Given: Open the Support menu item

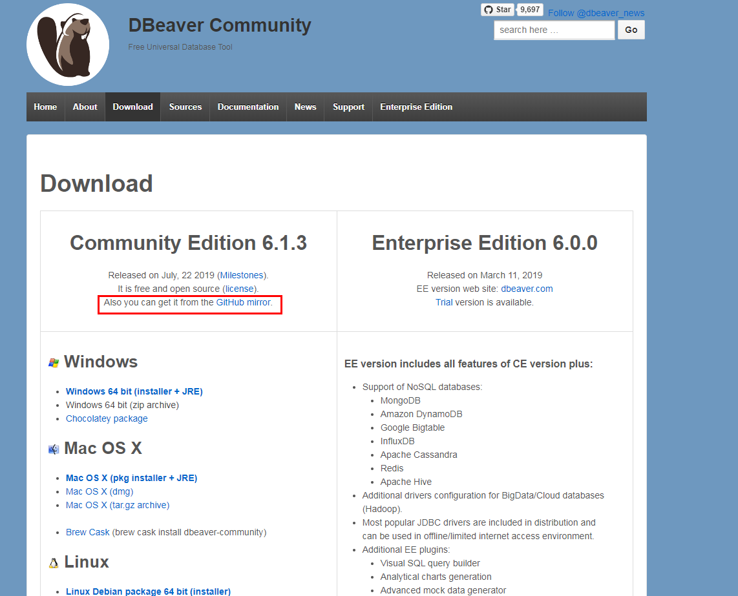Looking at the screenshot, I should point(348,107).
